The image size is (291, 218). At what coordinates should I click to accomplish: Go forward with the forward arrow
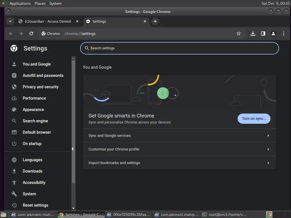21,33
